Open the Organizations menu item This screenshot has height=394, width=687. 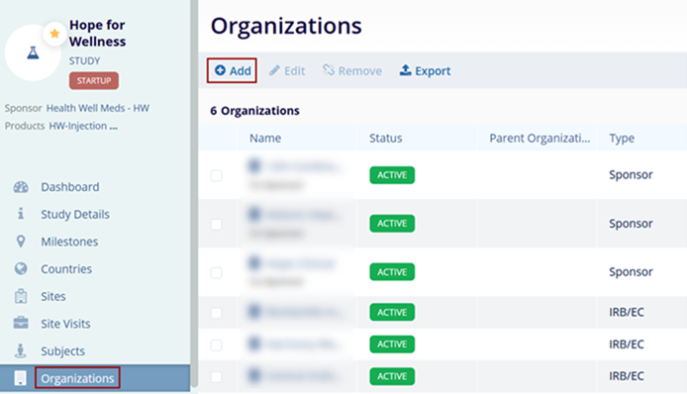pos(77,378)
